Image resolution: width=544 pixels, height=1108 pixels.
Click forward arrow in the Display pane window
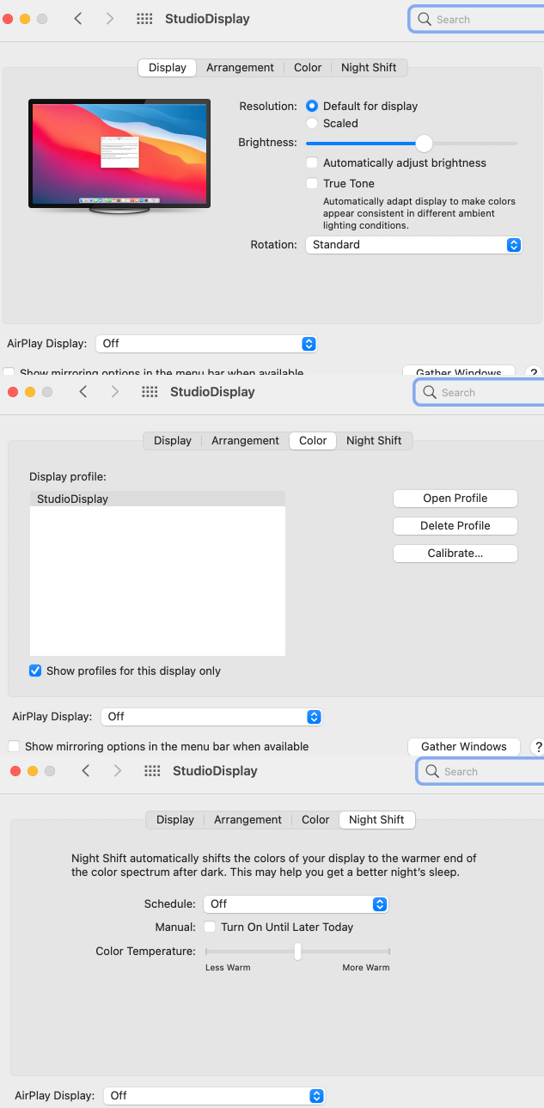click(x=109, y=18)
